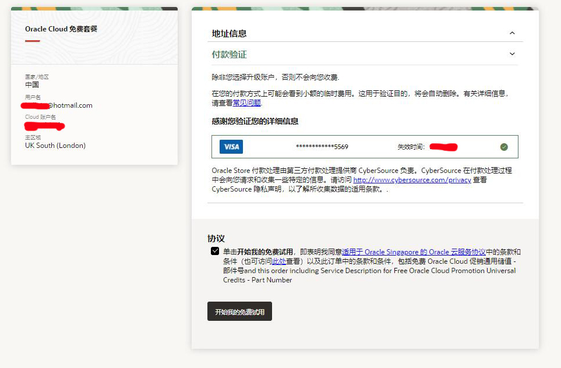Screen dimensions: 561x368
Task: Open the cybersource.com/privacy link
Action: (412, 180)
